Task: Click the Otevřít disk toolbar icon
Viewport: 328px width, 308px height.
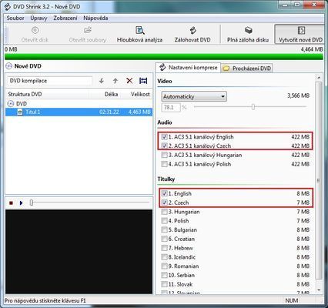Action: pyautogui.click(x=35, y=30)
